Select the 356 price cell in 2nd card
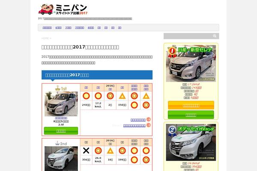Screen dimensions: 257x171 (86, 160)
